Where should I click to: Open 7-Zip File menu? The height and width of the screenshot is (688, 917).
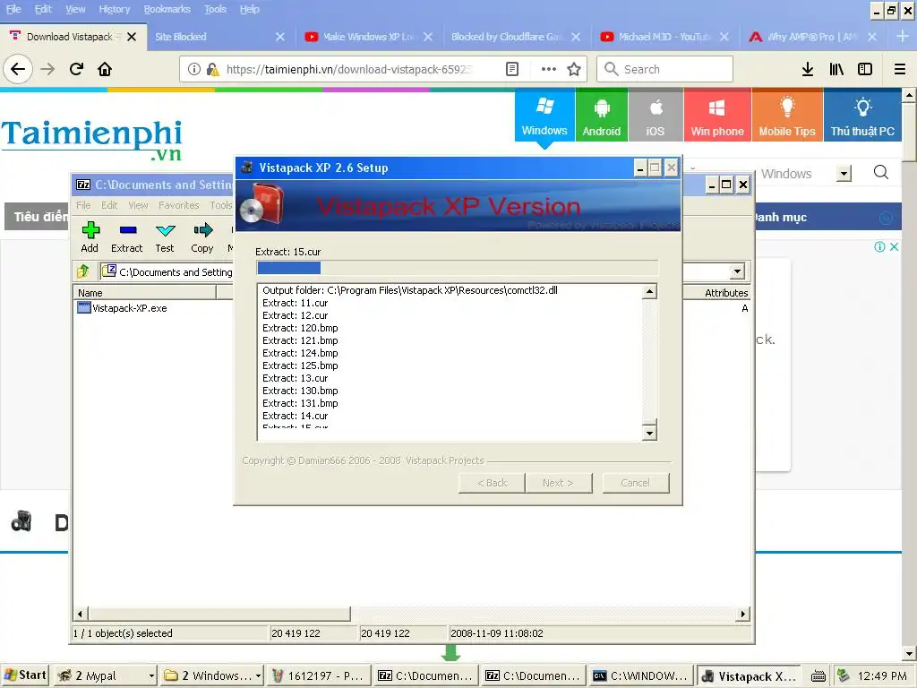tap(83, 205)
